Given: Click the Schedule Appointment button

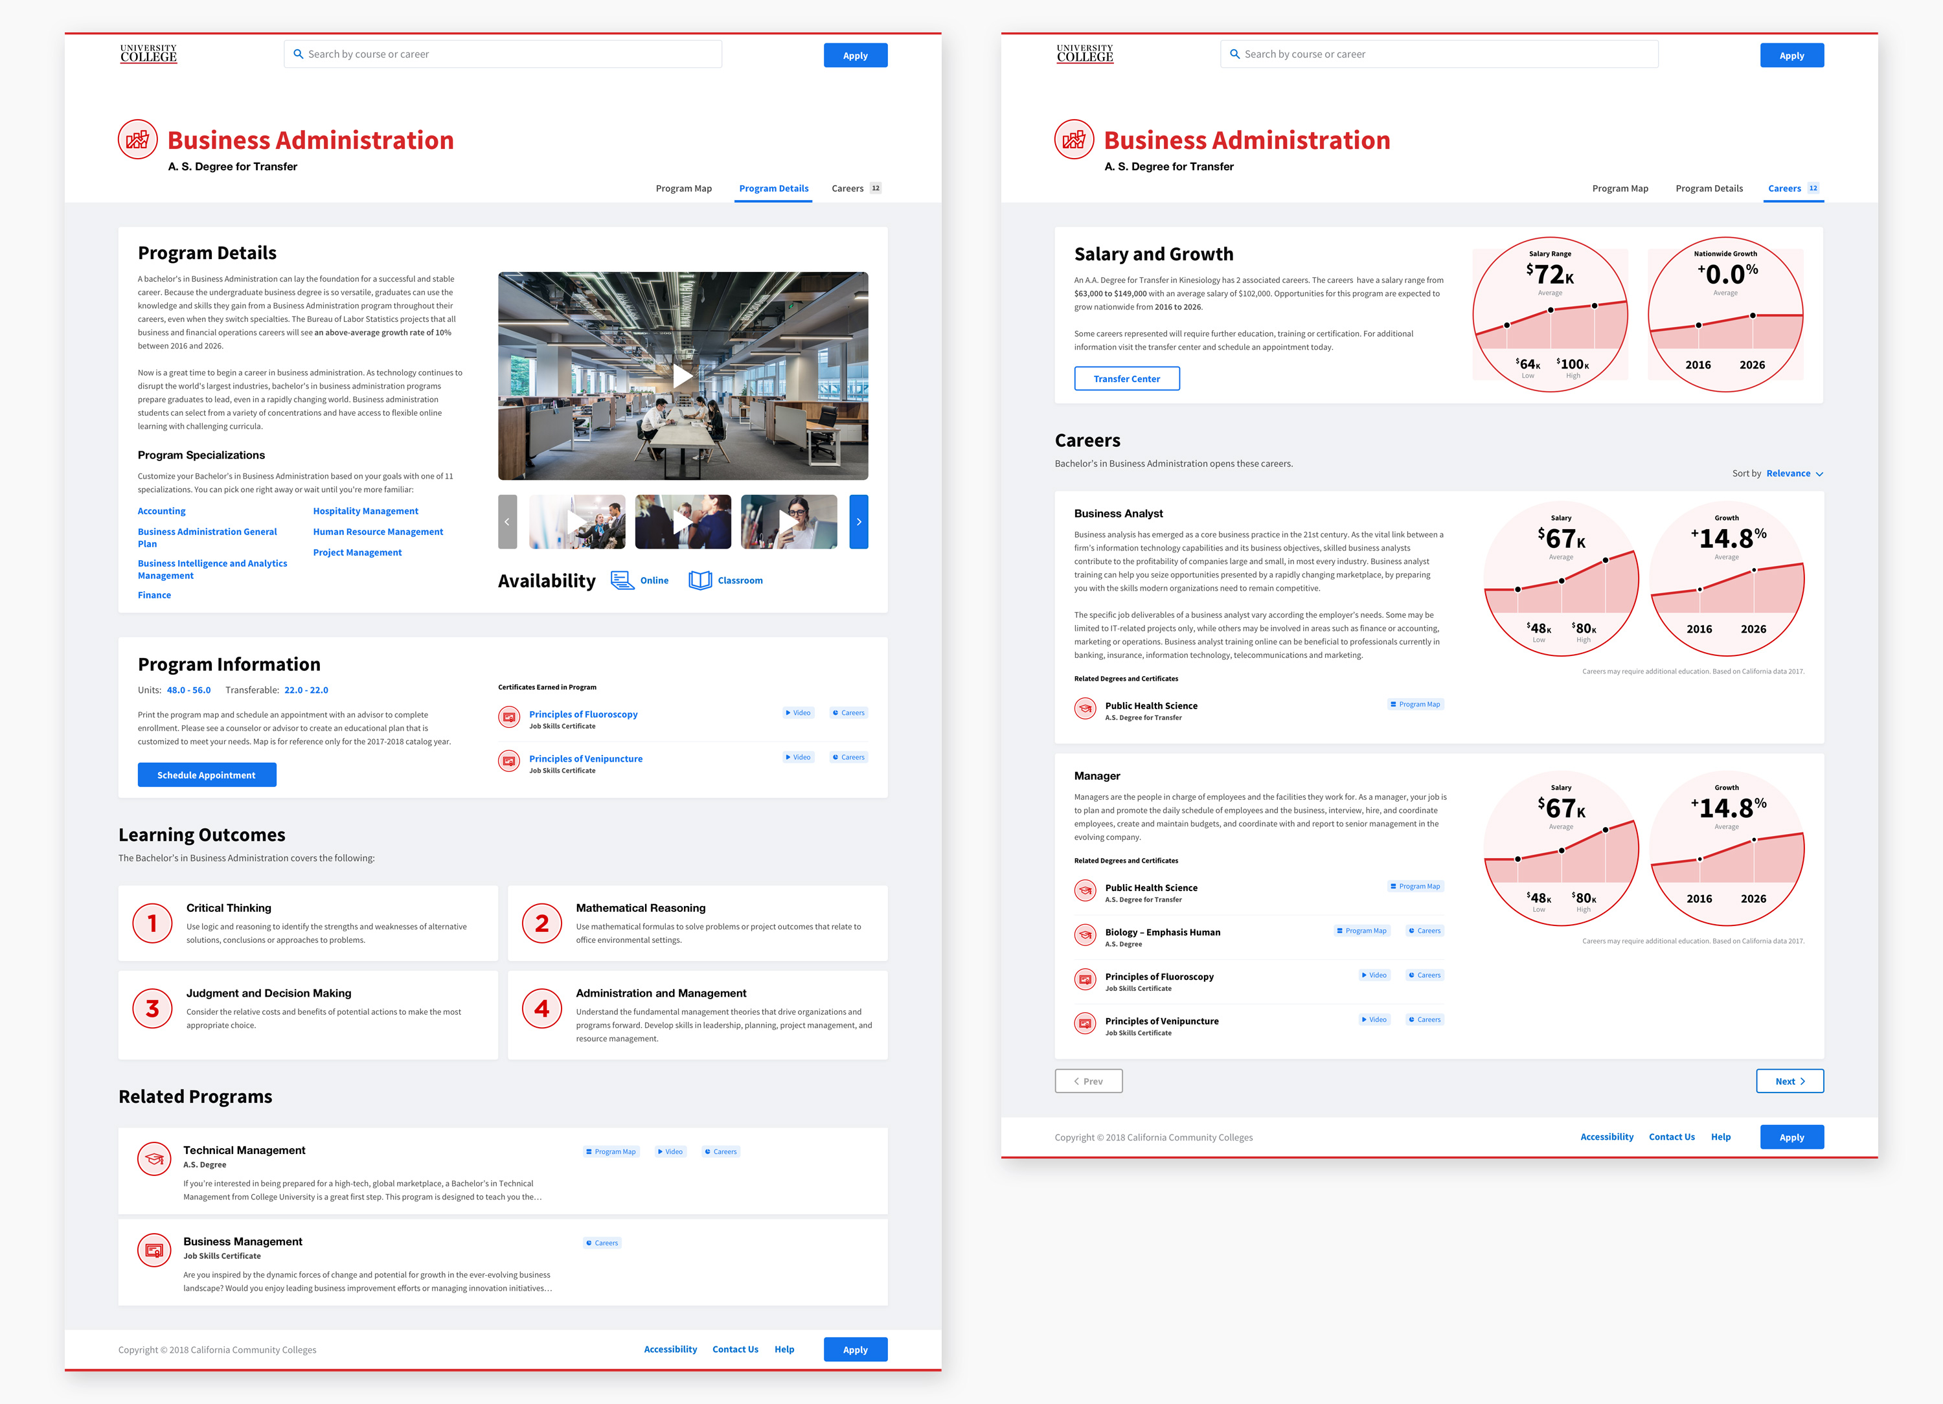Looking at the screenshot, I should point(208,775).
